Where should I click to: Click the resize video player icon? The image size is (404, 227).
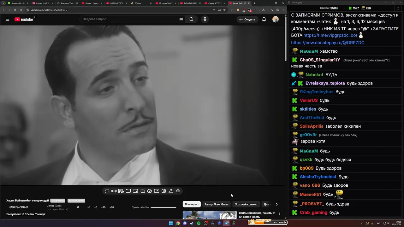pos(135,191)
